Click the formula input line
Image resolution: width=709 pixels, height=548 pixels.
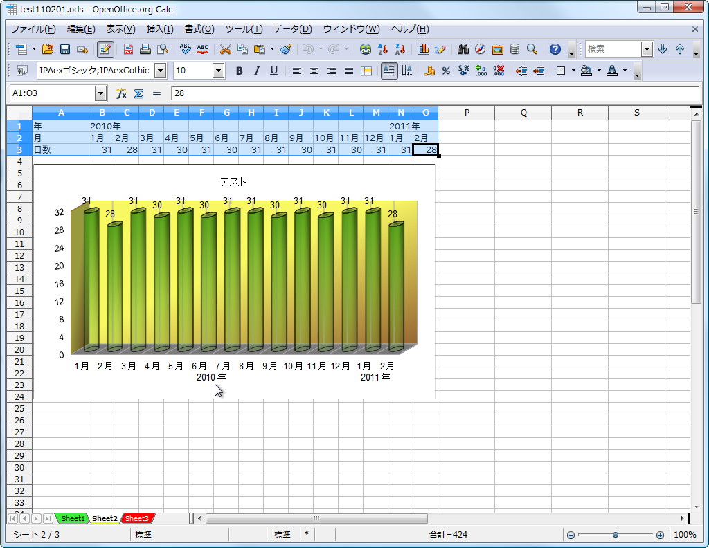(x=435, y=93)
